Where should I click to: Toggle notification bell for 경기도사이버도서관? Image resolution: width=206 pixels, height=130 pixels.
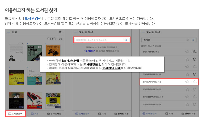pos(195,82)
